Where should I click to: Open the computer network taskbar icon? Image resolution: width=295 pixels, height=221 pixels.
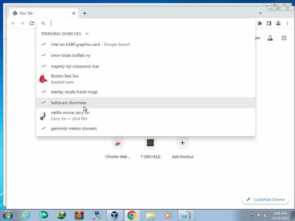(x=97, y=215)
